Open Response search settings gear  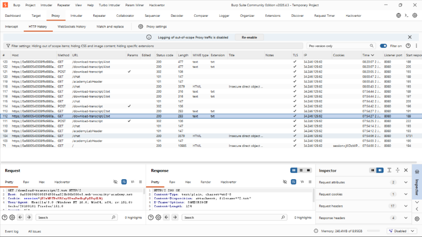click(x=158, y=218)
